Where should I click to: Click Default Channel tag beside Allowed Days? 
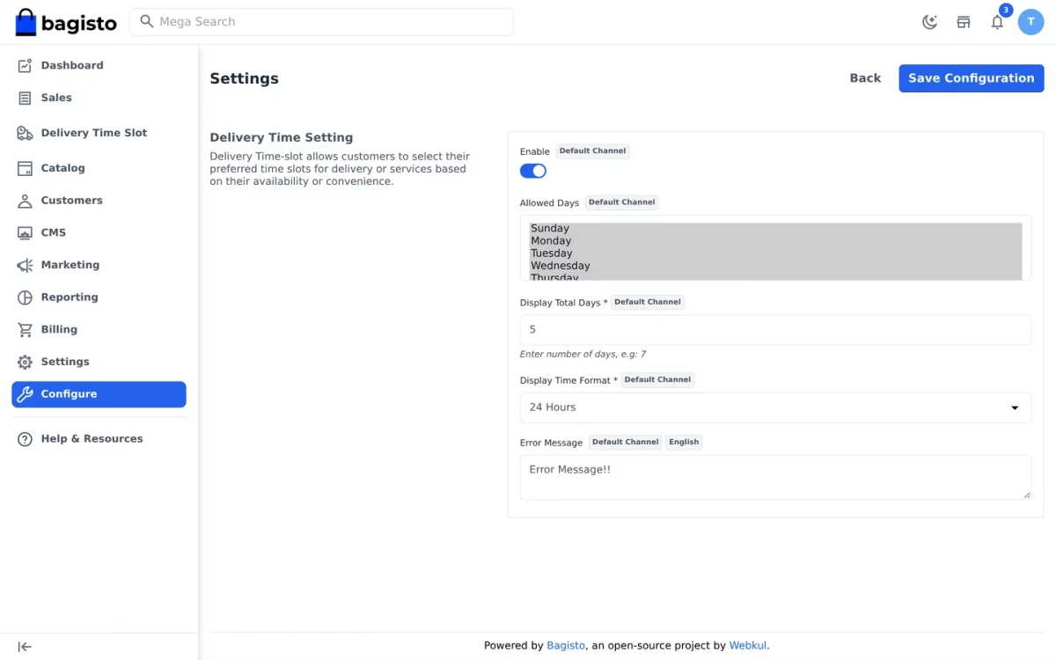point(622,202)
